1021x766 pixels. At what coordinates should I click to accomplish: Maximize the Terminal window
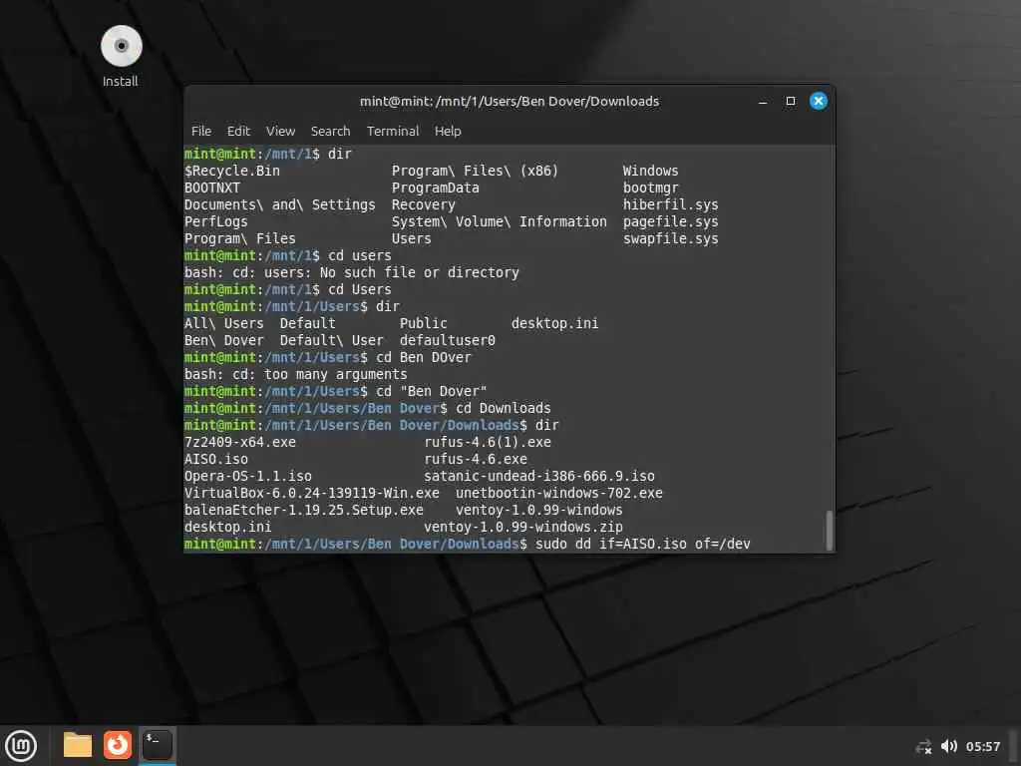pyautogui.click(x=791, y=101)
